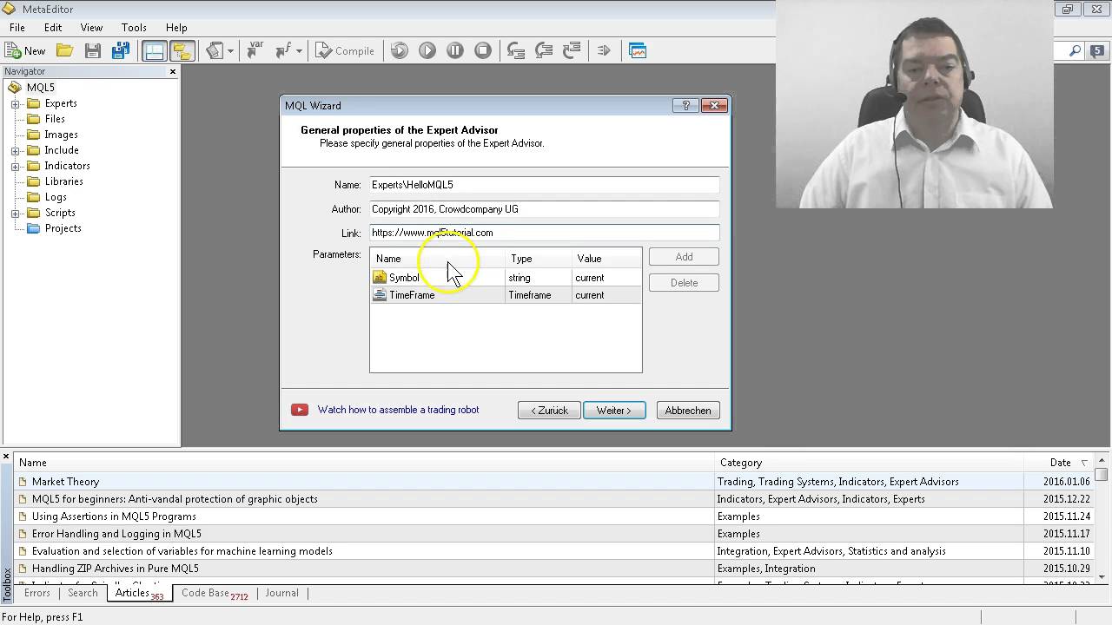The image size is (1112, 625).
Task: Select the Symbol parameter row
Action: coord(506,278)
